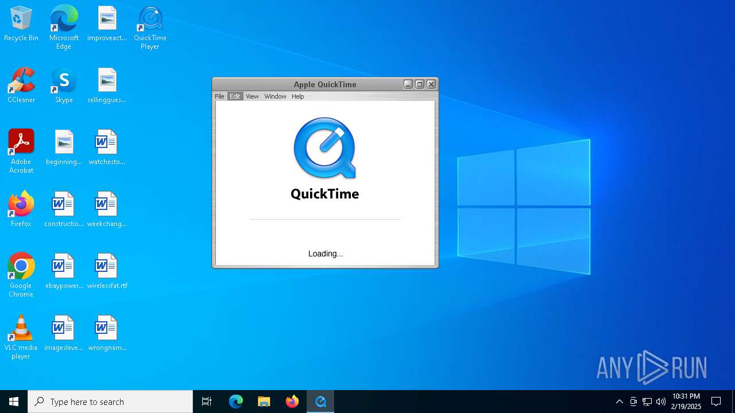Select the wirelessfat.rtf document icon
The image size is (735, 413).
107,272
